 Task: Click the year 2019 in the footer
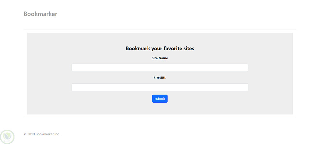click(x=31, y=134)
